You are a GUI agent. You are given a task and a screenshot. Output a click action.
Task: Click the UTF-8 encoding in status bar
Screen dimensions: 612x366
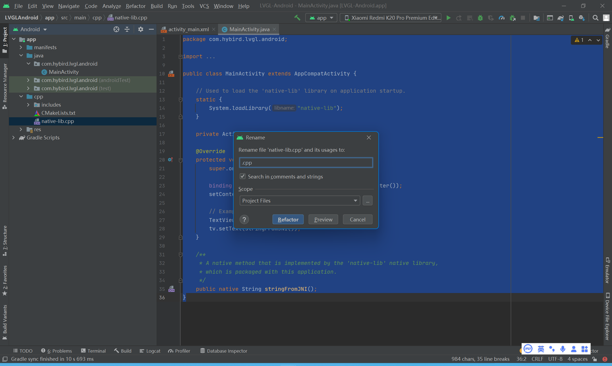click(555, 359)
